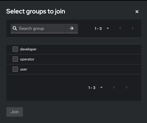Check the developer group checkbox
The width and height of the screenshot is (147, 123).
(15, 49)
